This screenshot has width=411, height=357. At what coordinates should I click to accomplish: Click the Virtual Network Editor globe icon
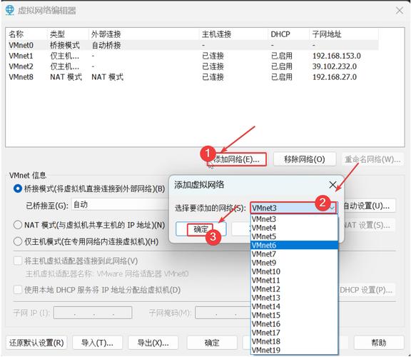click(10, 10)
